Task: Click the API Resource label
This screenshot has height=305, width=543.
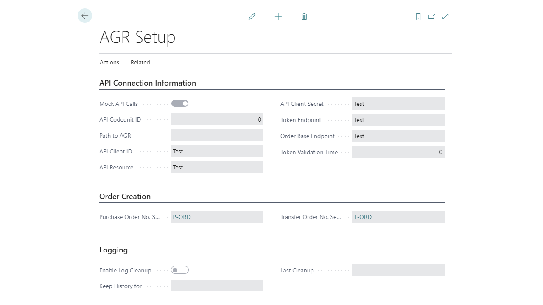Action: 116,167
